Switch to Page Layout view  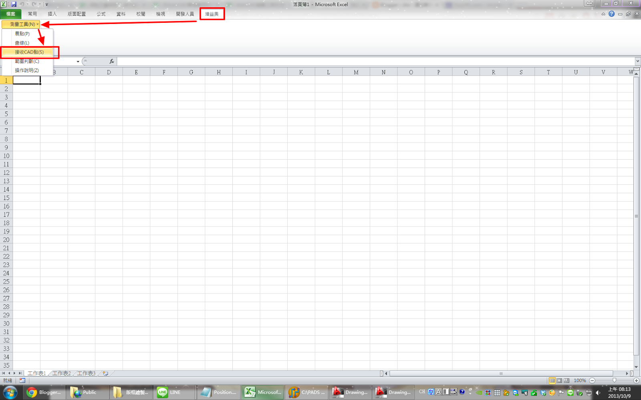(x=559, y=380)
